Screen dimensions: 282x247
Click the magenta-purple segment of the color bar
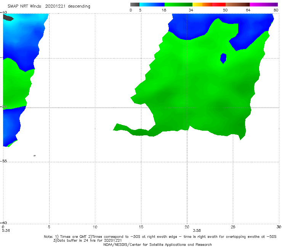point(264,5)
